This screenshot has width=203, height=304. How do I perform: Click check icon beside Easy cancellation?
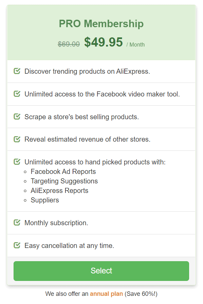pos(17,245)
